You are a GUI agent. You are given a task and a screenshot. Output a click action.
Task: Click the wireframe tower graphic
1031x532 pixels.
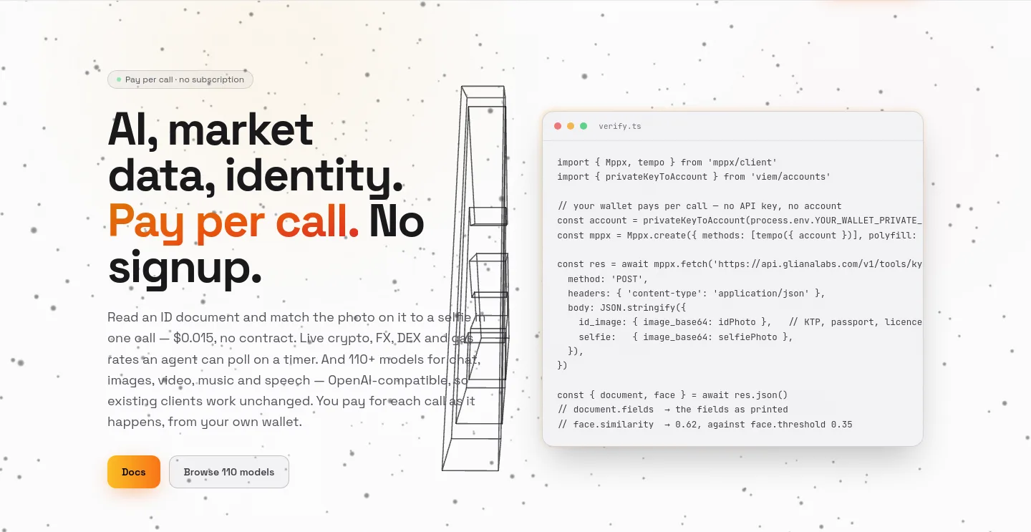[477, 279]
